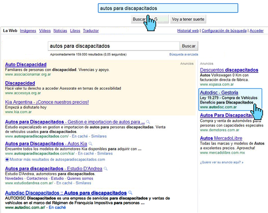Click magnifier preview icon beside Estudio D'Andrea result

(x=105, y=169)
